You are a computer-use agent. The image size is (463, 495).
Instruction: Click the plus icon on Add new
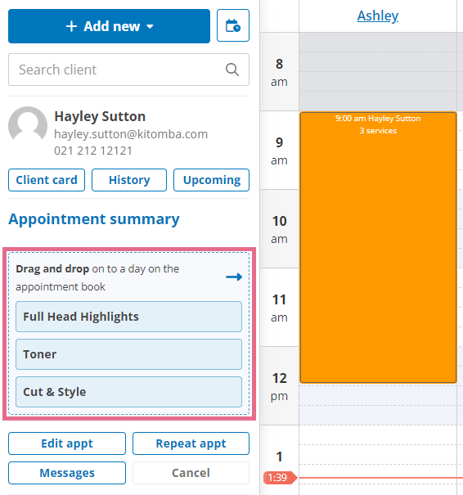pyautogui.click(x=71, y=26)
